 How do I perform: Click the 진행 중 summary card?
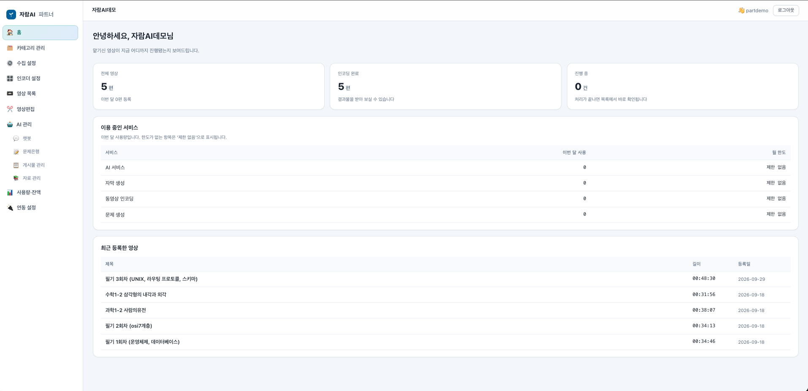(x=683, y=87)
